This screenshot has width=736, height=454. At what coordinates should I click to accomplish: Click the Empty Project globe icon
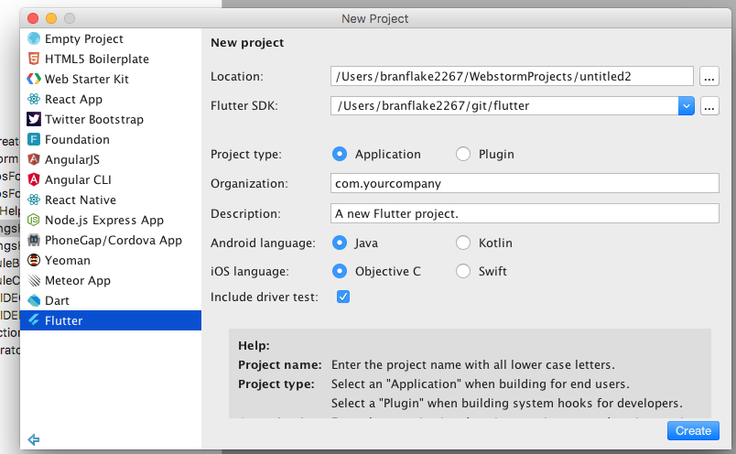click(34, 38)
